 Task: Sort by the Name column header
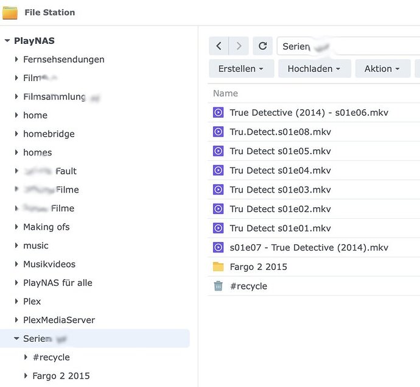226,93
